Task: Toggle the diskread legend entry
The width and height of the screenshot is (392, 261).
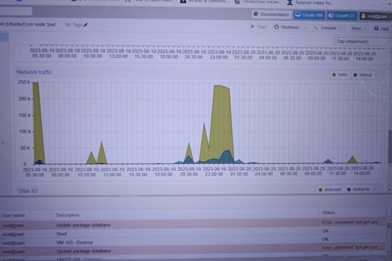Action: [x=330, y=190]
